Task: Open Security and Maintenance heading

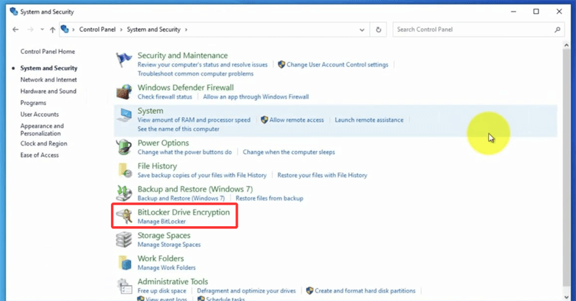Action: (183, 55)
